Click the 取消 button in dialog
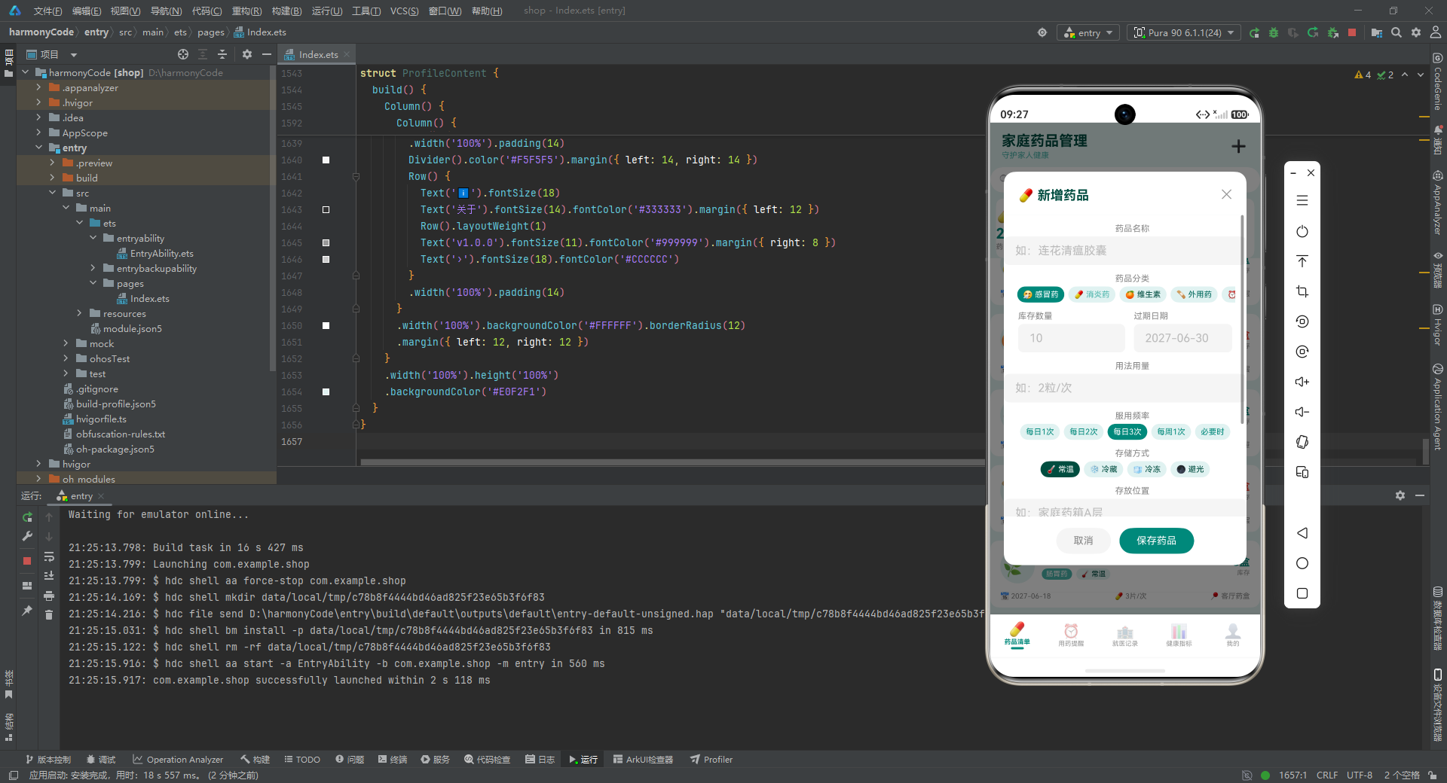This screenshot has width=1447, height=783. [x=1083, y=541]
